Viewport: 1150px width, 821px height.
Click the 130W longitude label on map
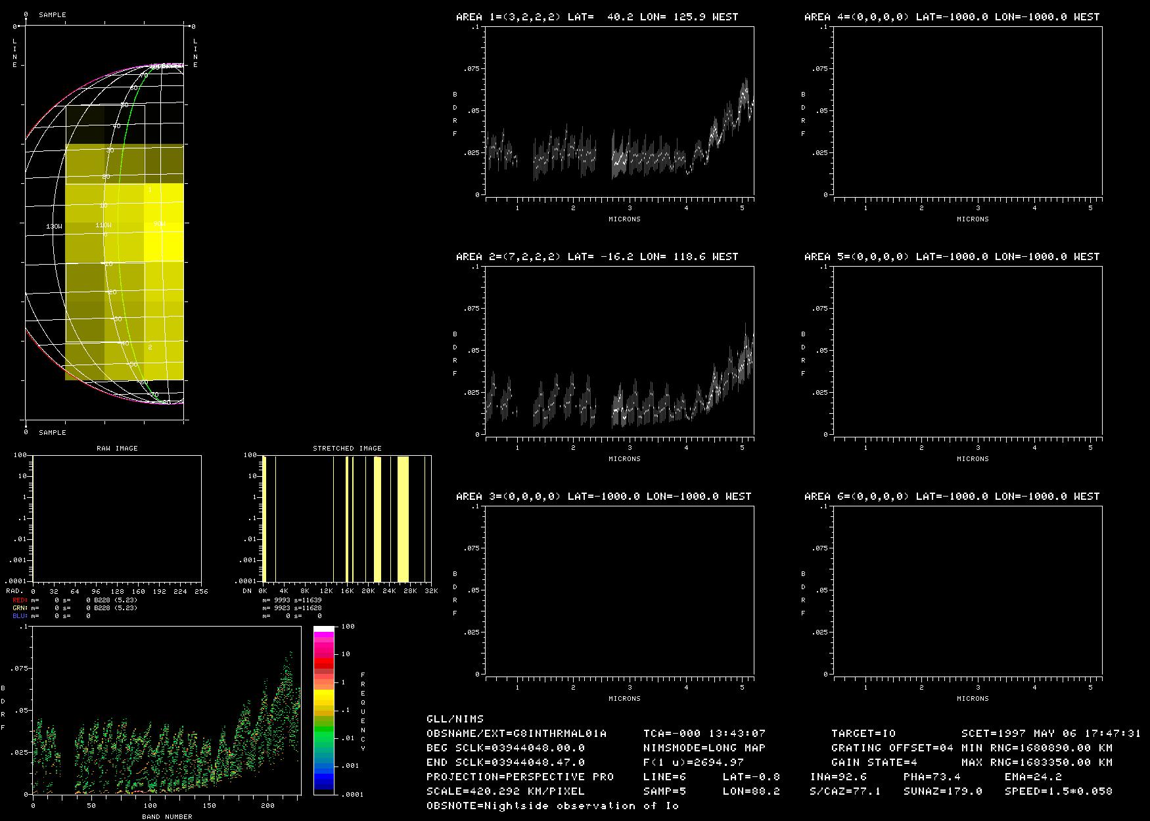[54, 226]
